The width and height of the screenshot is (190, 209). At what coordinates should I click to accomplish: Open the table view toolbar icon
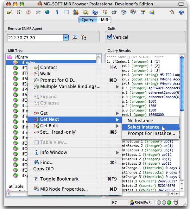point(66,12)
